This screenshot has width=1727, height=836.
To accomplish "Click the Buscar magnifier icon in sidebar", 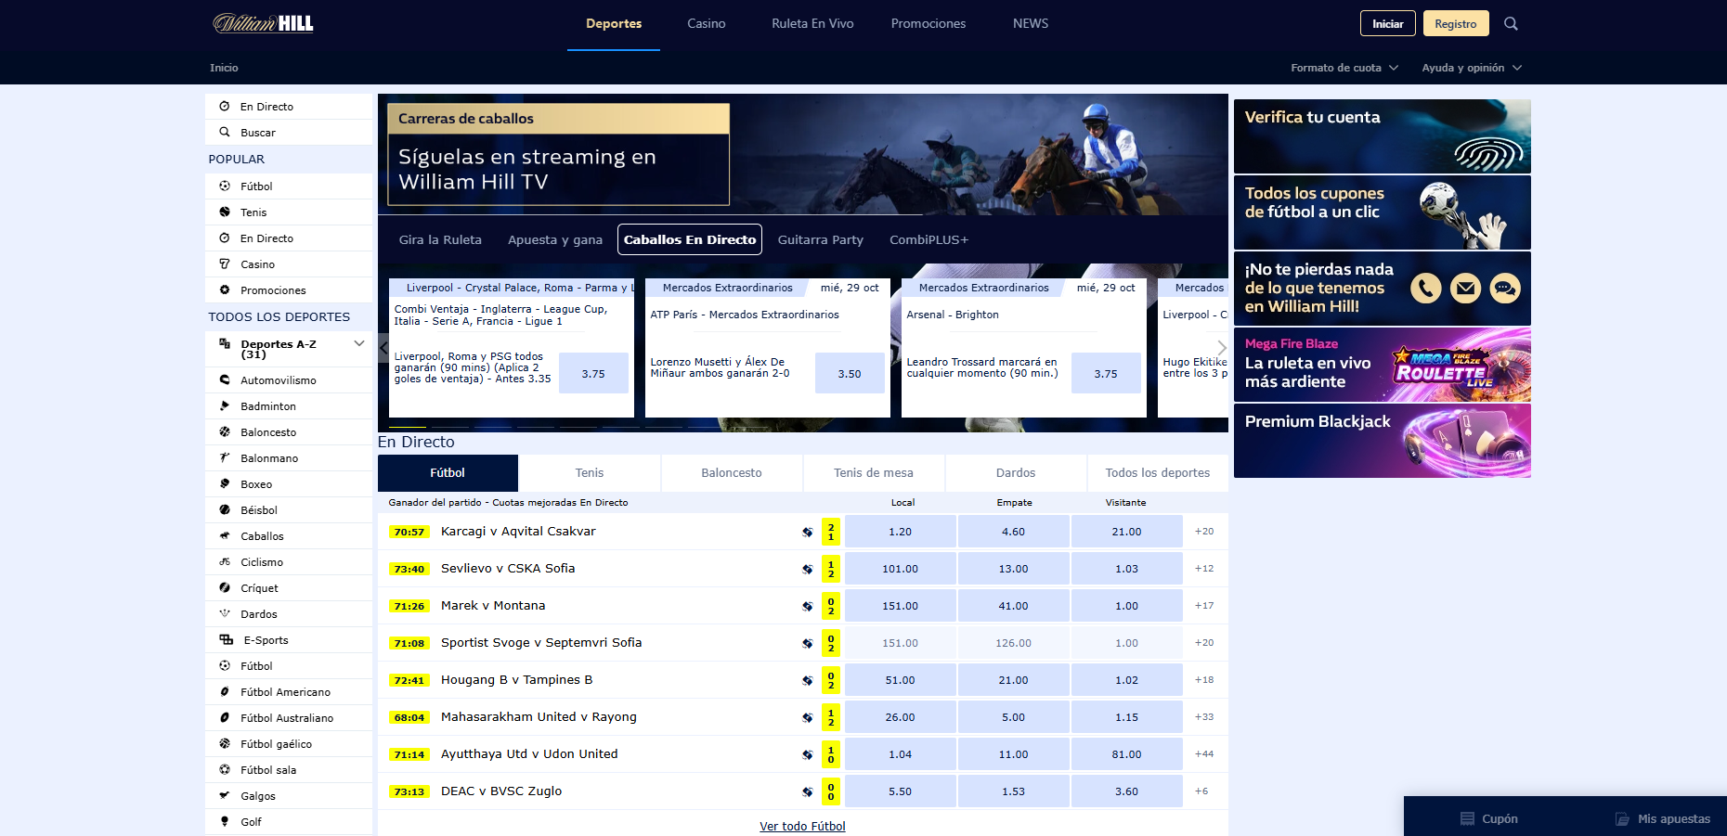I will (225, 133).
